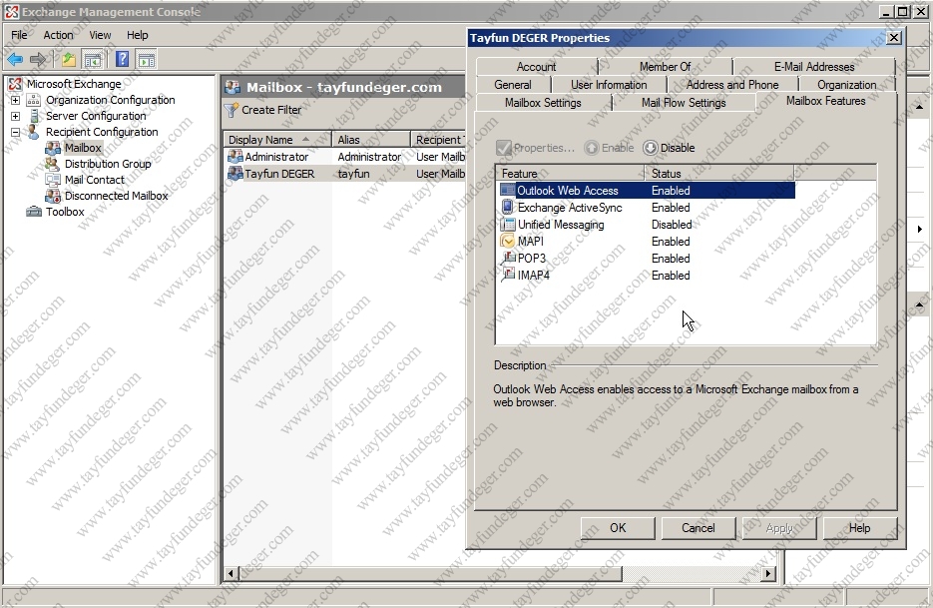The height and width of the screenshot is (608, 933).
Task: Click the 'Enabled' status of Exchange ActiveSync
Action: pos(671,208)
